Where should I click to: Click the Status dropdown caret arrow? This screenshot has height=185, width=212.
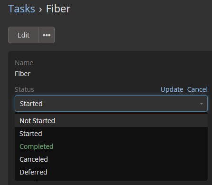[x=202, y=104]
